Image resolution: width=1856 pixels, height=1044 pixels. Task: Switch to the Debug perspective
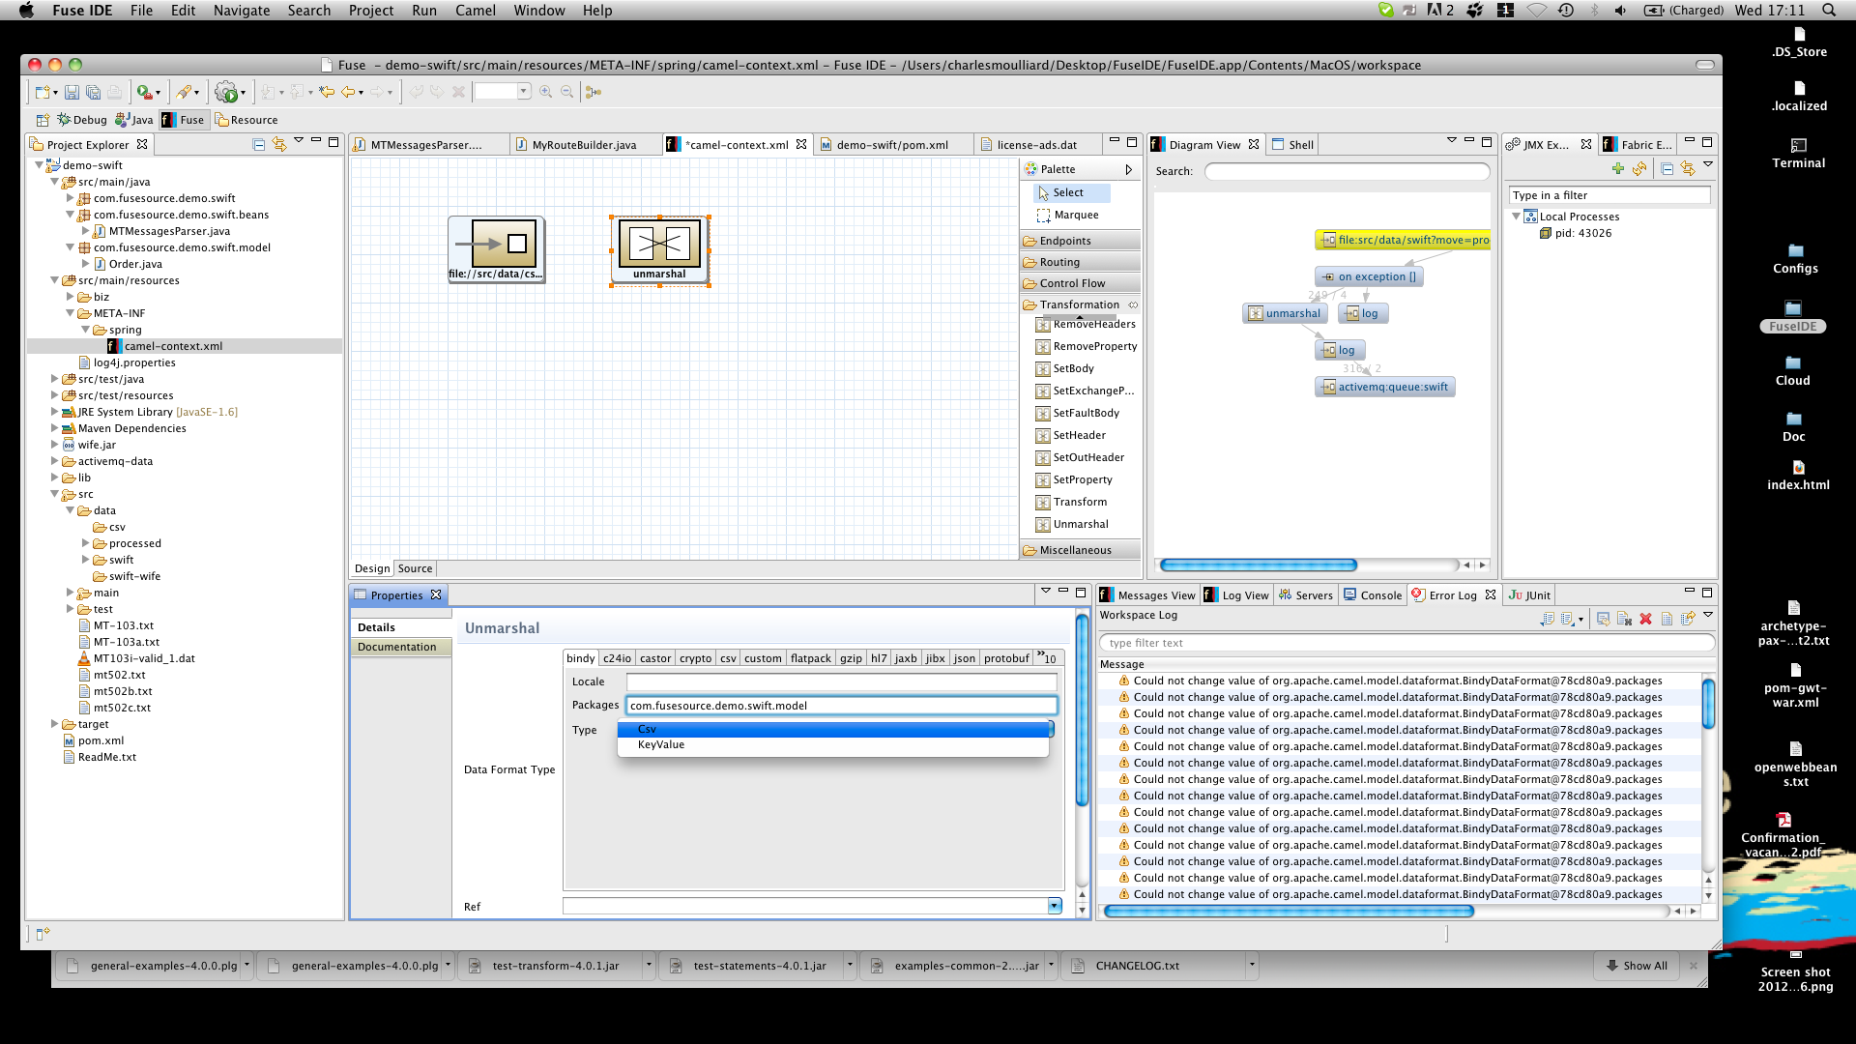82,120
